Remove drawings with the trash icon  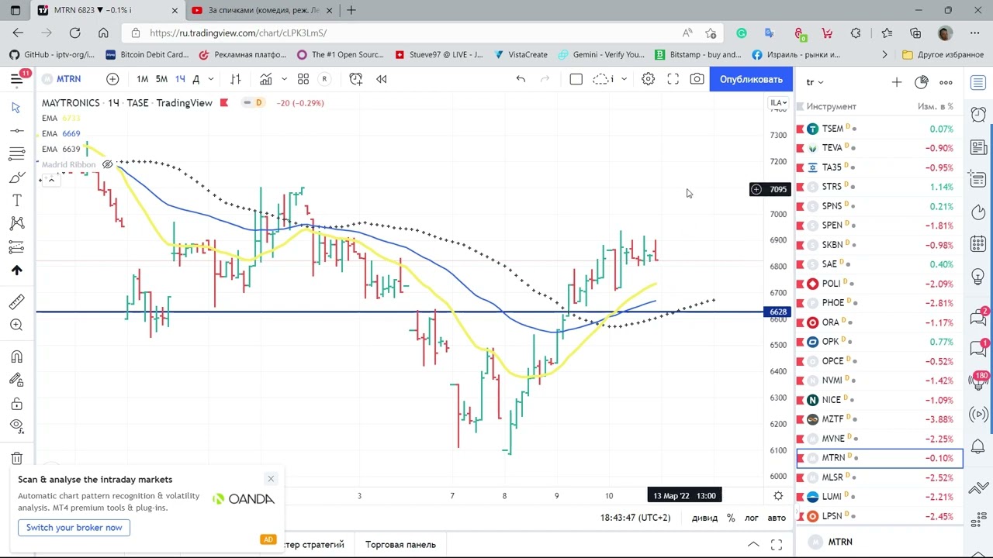click(16, 458)
